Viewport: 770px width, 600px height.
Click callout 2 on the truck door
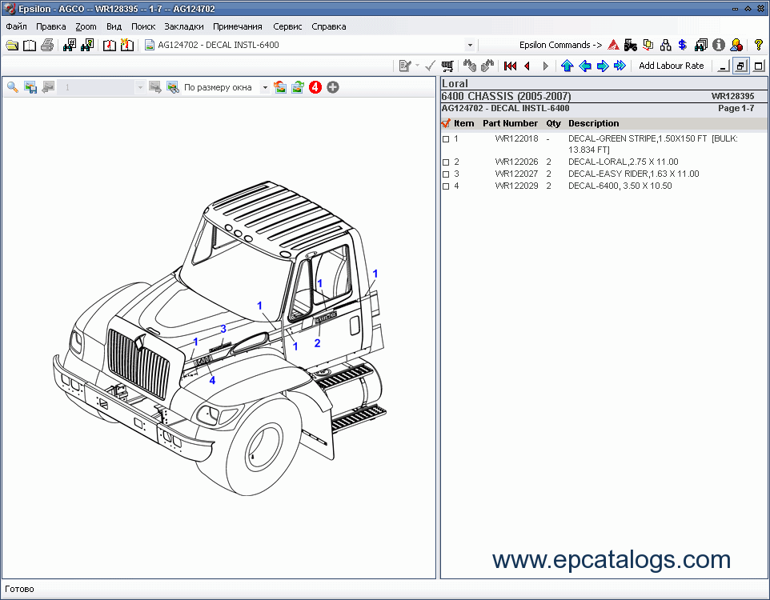click(317, 343)
